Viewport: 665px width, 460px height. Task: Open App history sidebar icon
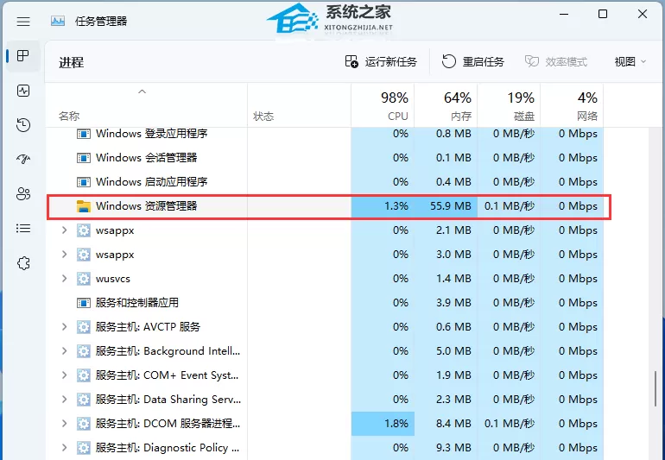click(x=23, y=125)
